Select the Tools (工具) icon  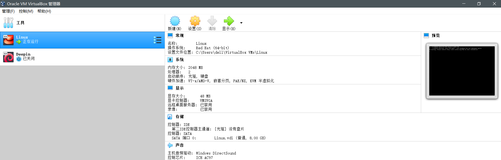point(8,23)
